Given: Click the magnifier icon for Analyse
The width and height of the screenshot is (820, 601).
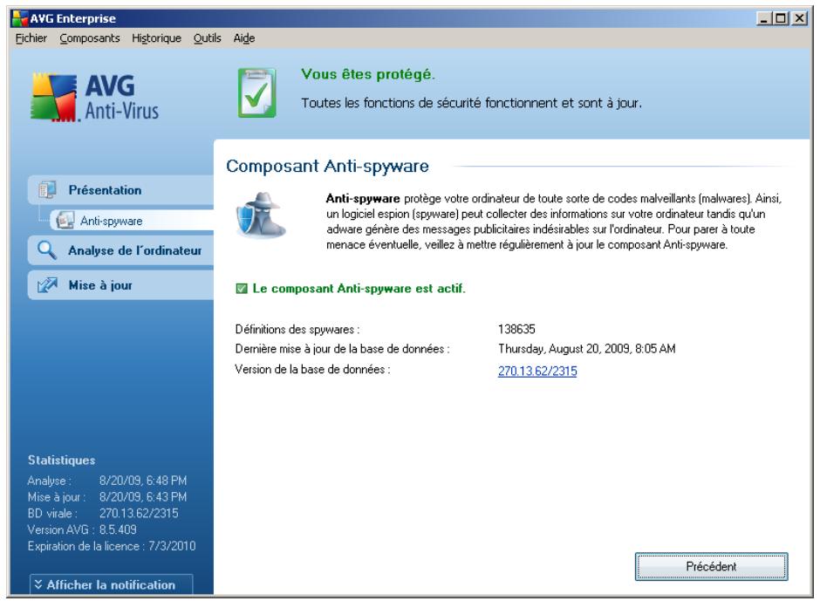Looking at the screenshot, I should [x=47, y=250].
